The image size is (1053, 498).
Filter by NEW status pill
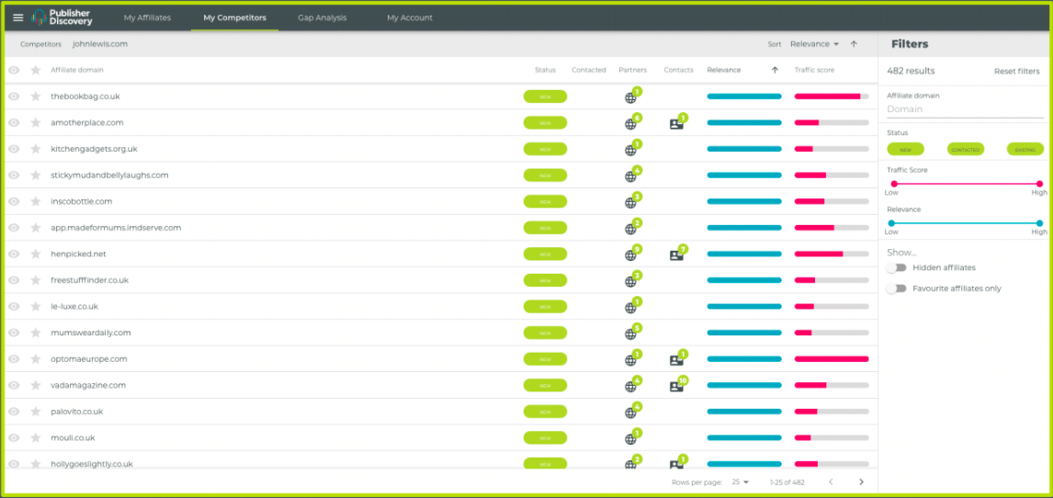click(x=905, y=149)
